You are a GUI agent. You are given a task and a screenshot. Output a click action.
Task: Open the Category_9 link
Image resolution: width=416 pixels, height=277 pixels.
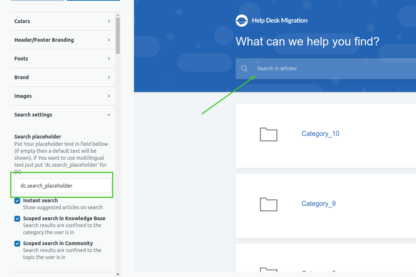click(319, 204)
